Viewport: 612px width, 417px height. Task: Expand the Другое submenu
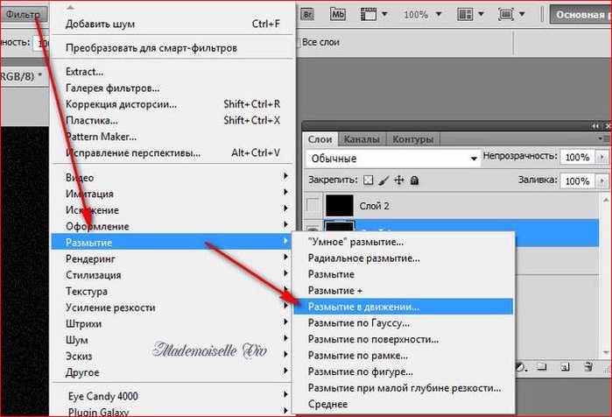(172, 372)
